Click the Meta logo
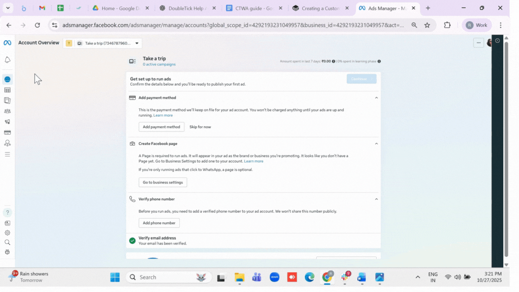This screenshot has height=292, width=519. pos(7,43)
